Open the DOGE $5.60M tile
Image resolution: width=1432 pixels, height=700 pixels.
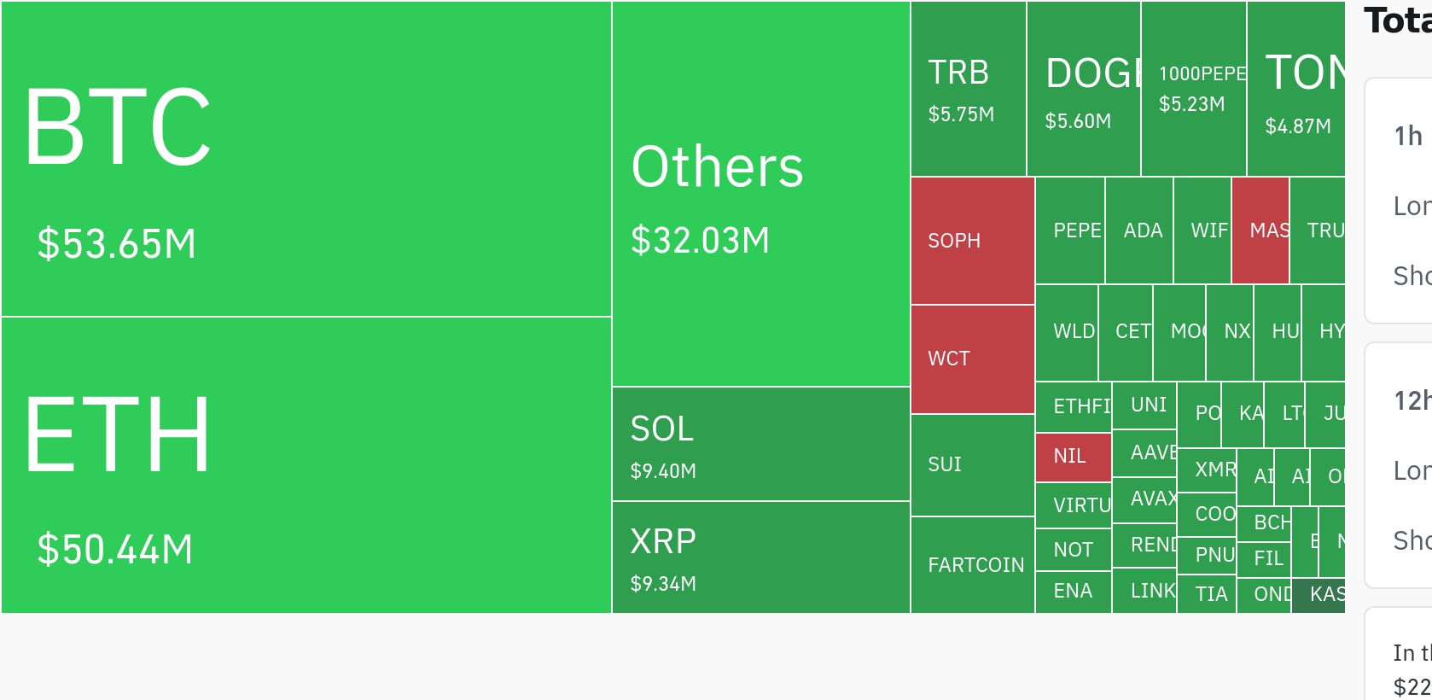coord(1083,89)
